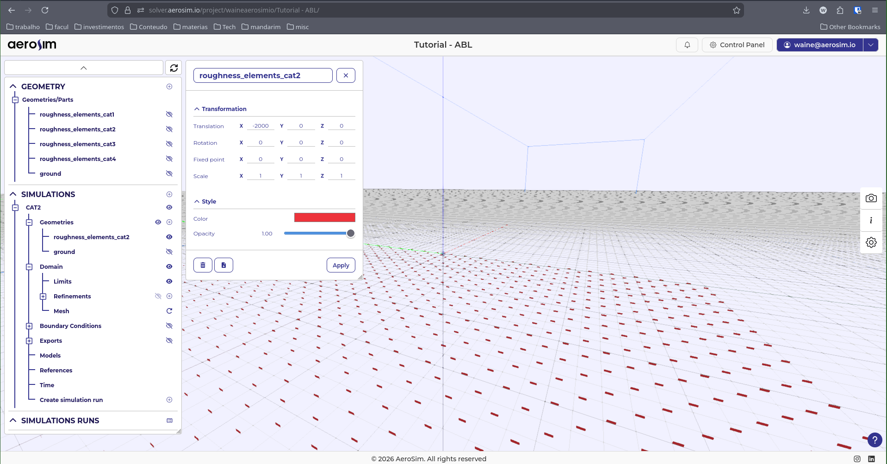The height and width of the screenshot is (464, 887).
Task: Hide the CAT2 simulation visibility
Action: 169,207
